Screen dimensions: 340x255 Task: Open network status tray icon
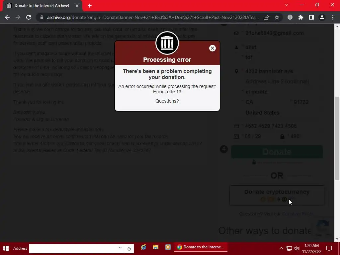tap(289, 248)
